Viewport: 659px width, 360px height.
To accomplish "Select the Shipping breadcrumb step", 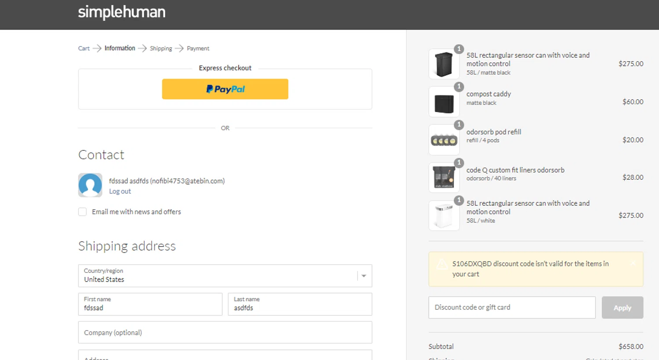I will click(161, 48).
